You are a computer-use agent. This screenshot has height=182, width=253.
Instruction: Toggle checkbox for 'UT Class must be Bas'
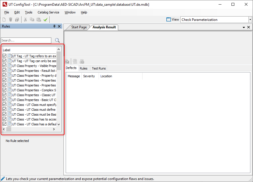[5, 114]
